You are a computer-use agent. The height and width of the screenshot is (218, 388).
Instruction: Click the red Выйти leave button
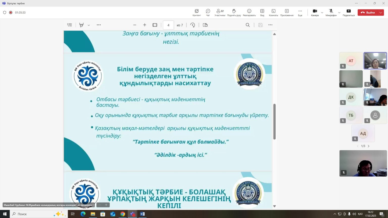click(368, 13)
